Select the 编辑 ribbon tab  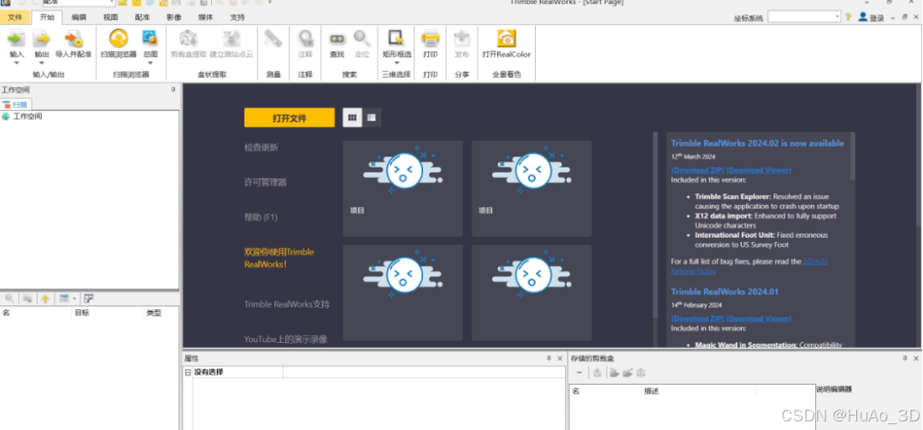pyautogui.click(x=79, y=17)
